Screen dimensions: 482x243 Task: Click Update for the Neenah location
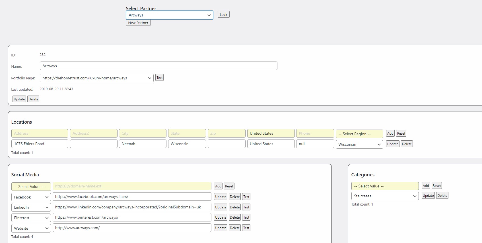[x=393, y=144]
